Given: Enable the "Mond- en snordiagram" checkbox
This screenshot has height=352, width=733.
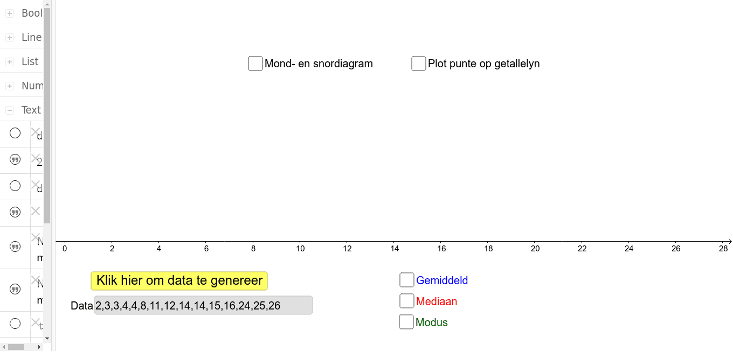Looking at the screenshot, I should pyautogui.click(x=255, y=63).
